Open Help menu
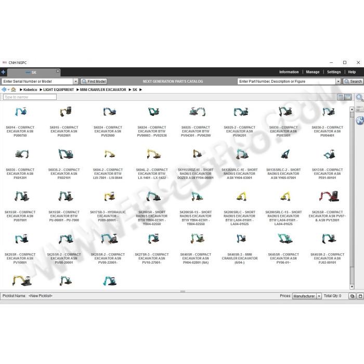Screen dimensions: 364x364 pyautogui.click(x=352, y=72)
